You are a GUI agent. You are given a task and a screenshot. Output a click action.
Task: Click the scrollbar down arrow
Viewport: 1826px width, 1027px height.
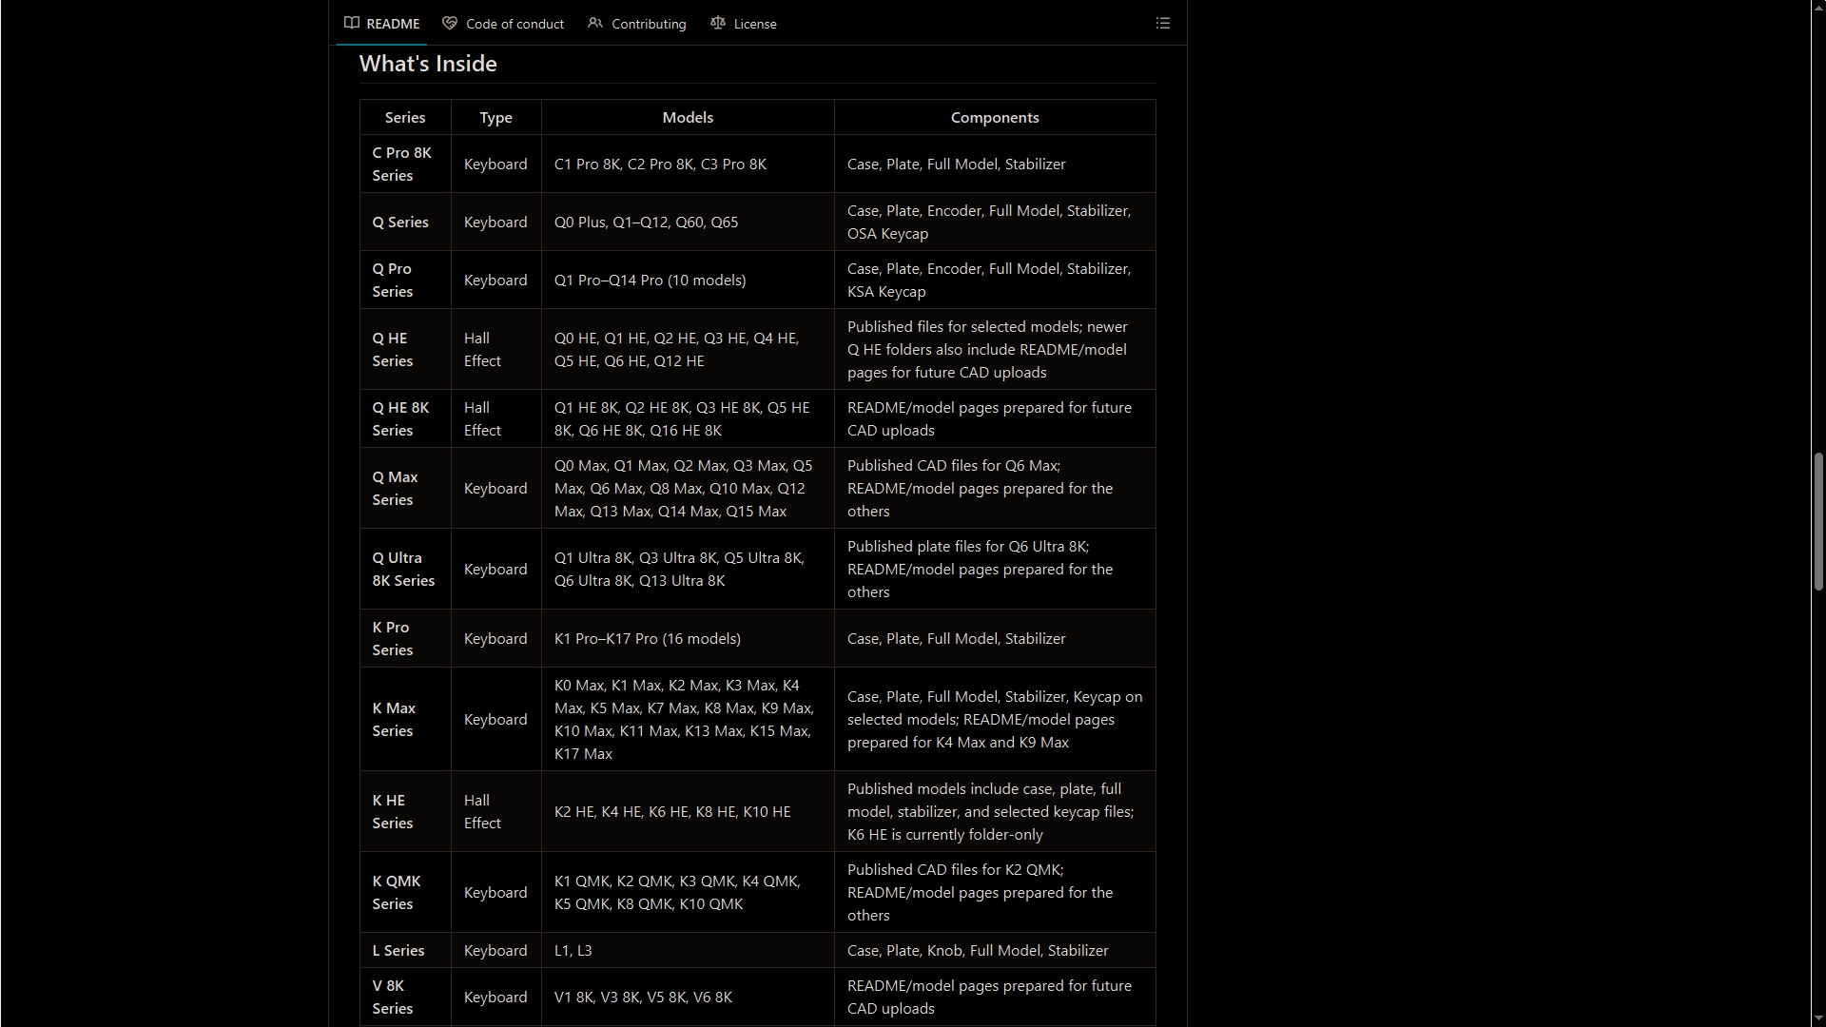pos(1818,1019)
